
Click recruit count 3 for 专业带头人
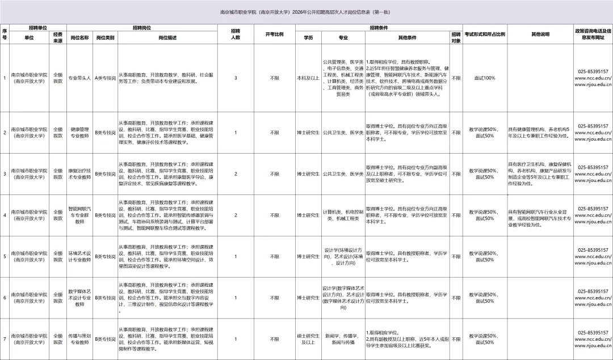point(236,78)
